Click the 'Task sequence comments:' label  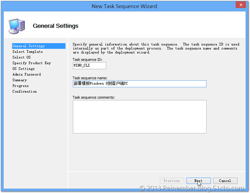click(x=94, y=97)
